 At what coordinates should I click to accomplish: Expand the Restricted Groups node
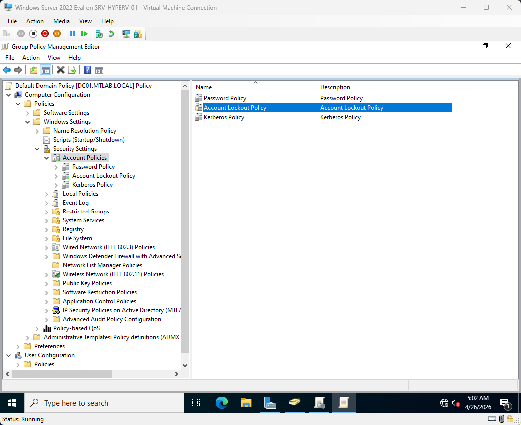coord(47,212)
